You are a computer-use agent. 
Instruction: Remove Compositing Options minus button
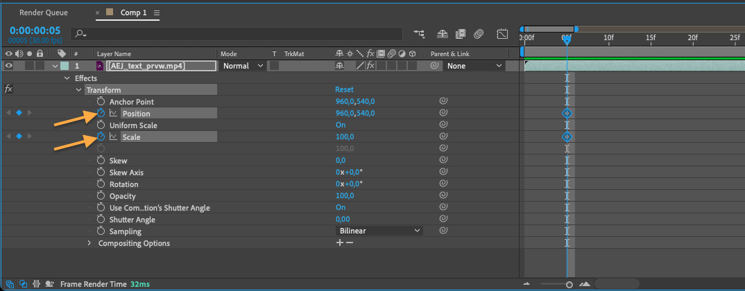point(350,242)
